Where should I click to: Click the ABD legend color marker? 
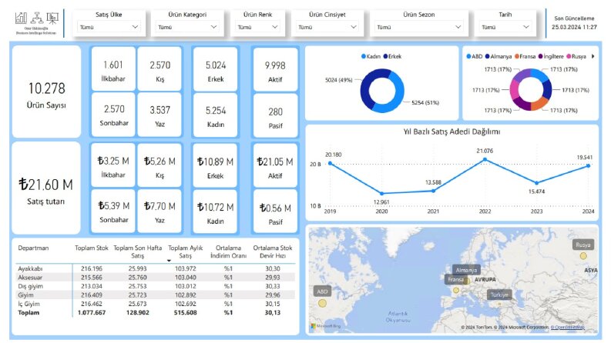click(468, 56)
